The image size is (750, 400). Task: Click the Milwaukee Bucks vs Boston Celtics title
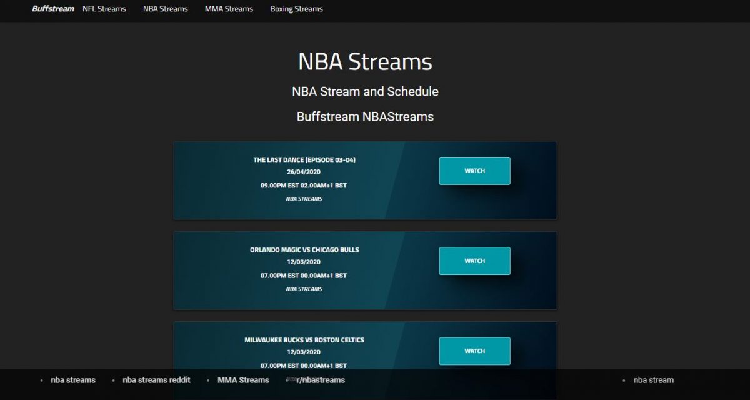coord(304,340)
